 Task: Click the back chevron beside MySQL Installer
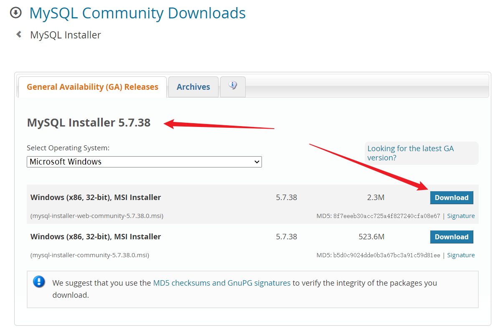19,34
